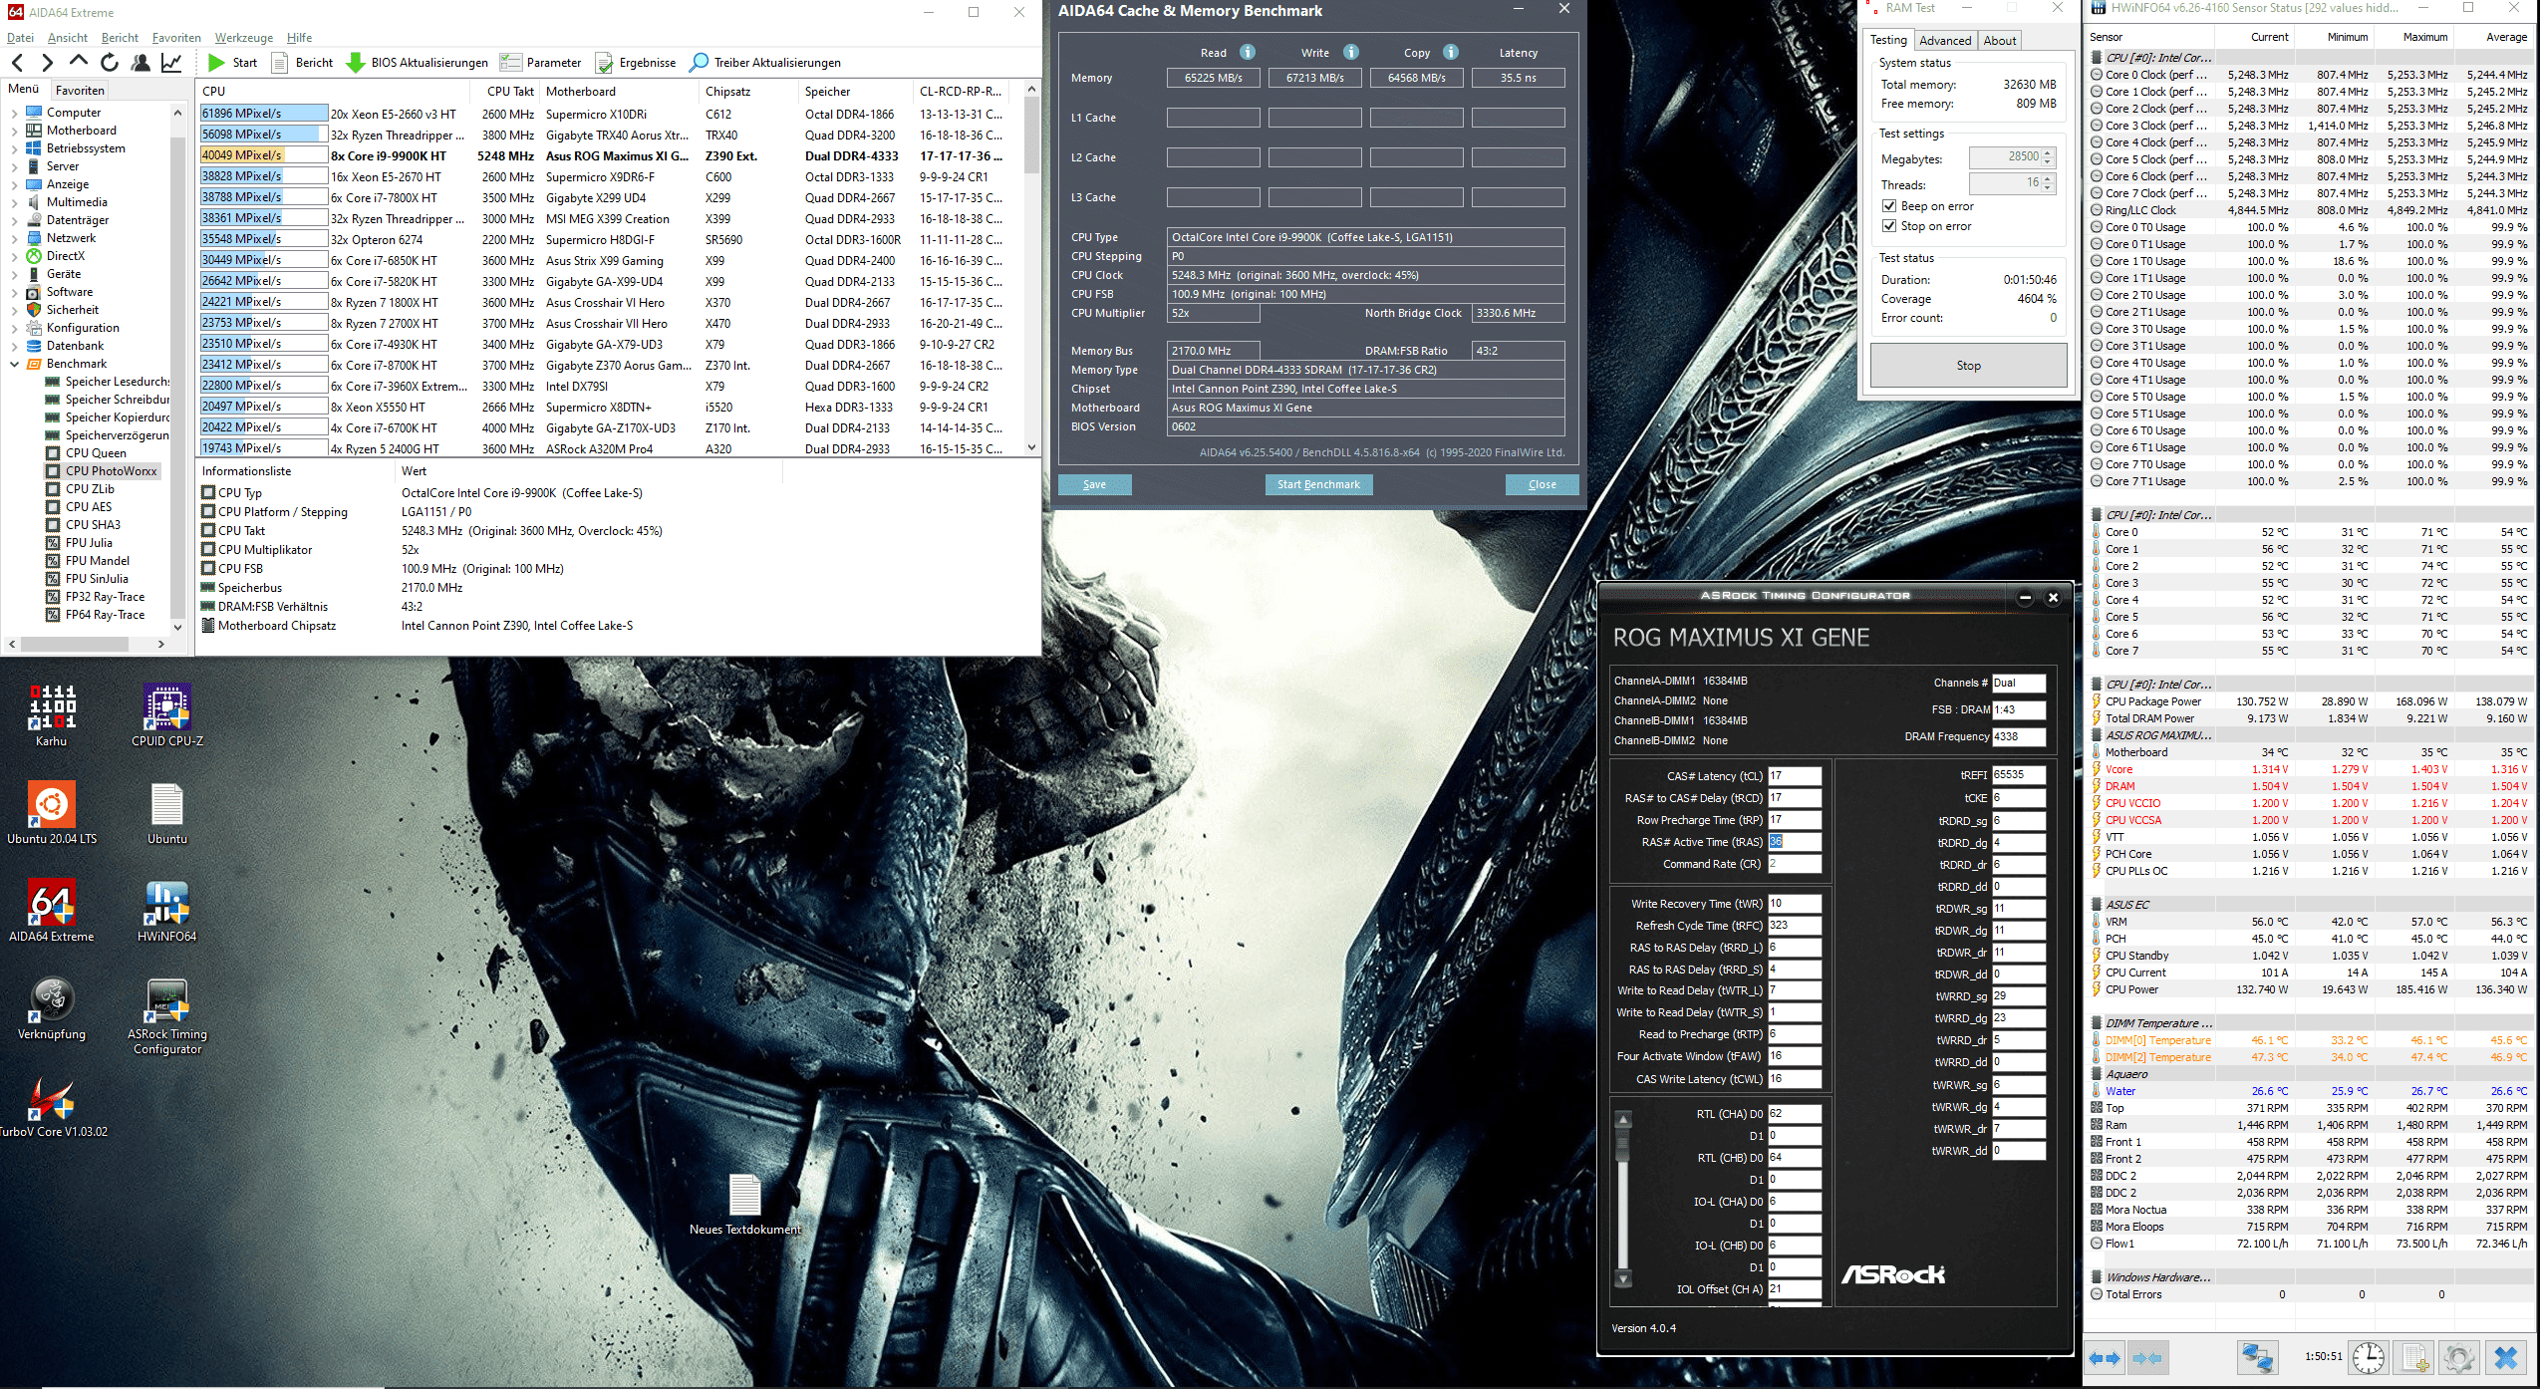The image size is (2540, 1389).
Task: Click HWiNFO reset clock icon
Action: (x=2368, y=1357)
